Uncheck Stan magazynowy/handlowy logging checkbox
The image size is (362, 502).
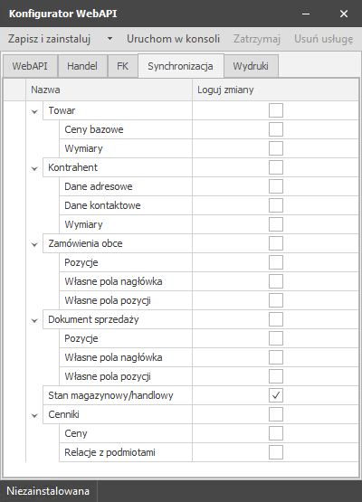[x=276, y=395]
